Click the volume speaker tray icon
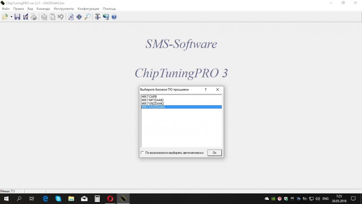The width and height of the screenshot is (362, 204). pos(317,199)
